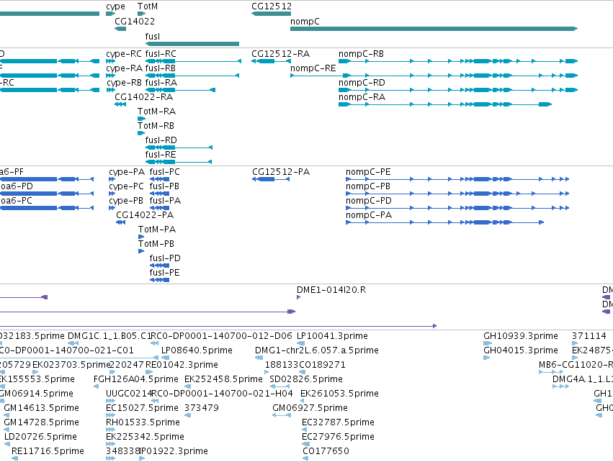Select EST GM14613.5prime
The image size is (613, 462).
coord(6,415)
